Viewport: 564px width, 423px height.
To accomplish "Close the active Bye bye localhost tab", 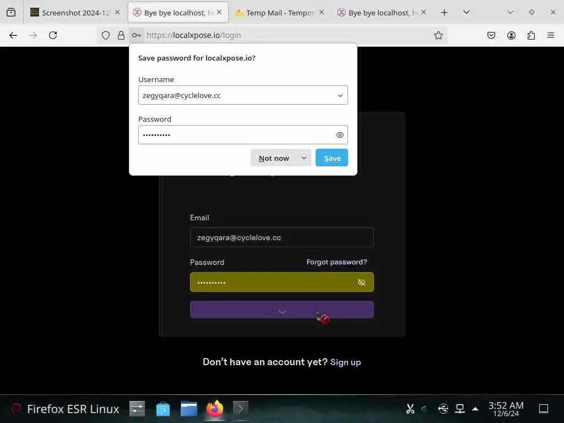I will coord(219,12).
